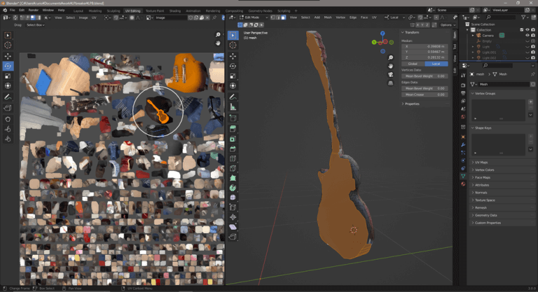Open the File menu
This screenshot has width=538, height=292.
pos(13,11)
